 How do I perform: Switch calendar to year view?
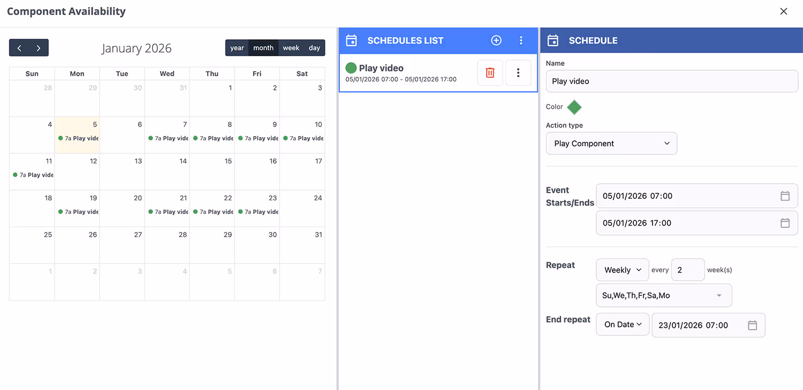click(237, 48)
